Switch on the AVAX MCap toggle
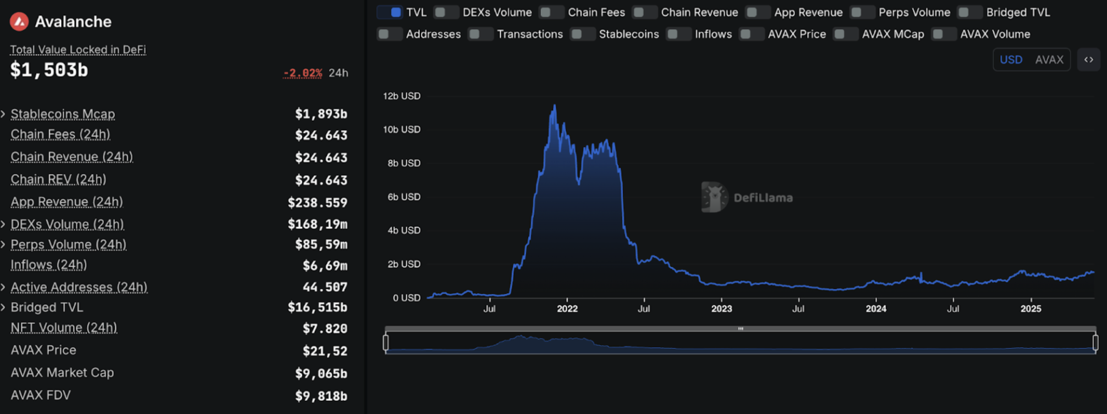 tap(846, 34)
